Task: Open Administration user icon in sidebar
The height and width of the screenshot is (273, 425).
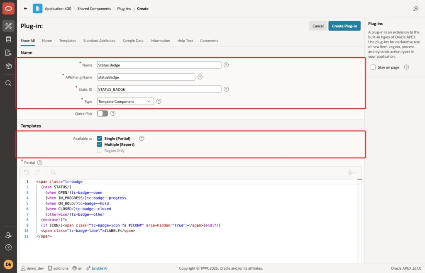Action: 8,235
